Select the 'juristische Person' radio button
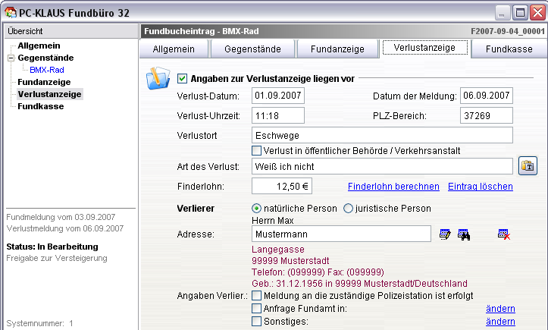The image size is (548, 330). (x=349, y=209)
